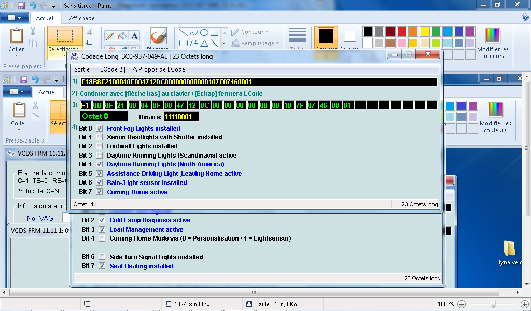Uncheck Front Fog Lights installed
Image resolution: width=531 pixels, height=311 pixels.
click(x=100, y=129)
